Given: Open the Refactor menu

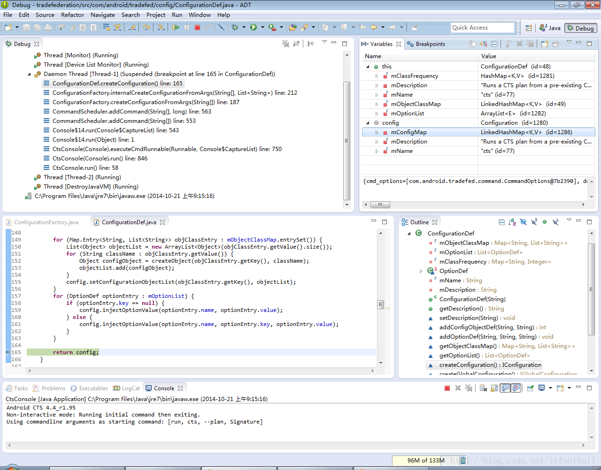Looking at the screenshot, I should (72, 15).
